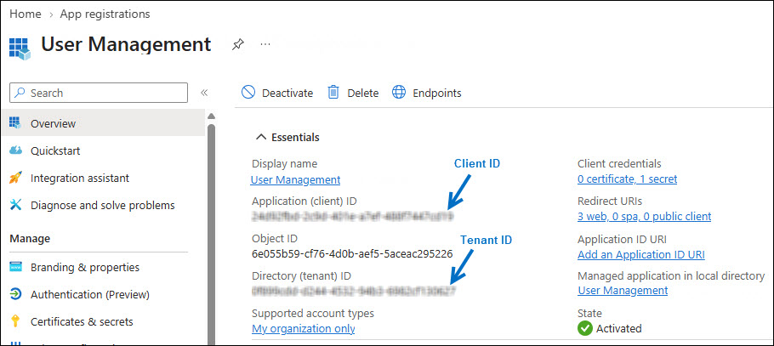Click the blurred Application (client) ID value
This screenshot has width=774, height=346.
click(x=352, y=216)
